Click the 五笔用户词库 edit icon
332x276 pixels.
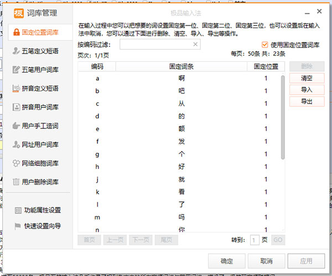15,69
